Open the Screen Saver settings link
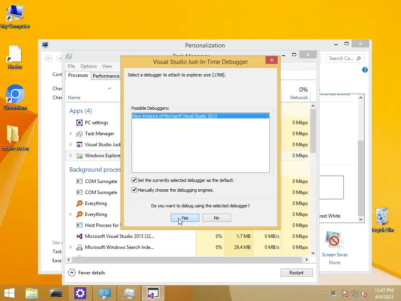Screen dimensions: 401x301 coord(334,255)
